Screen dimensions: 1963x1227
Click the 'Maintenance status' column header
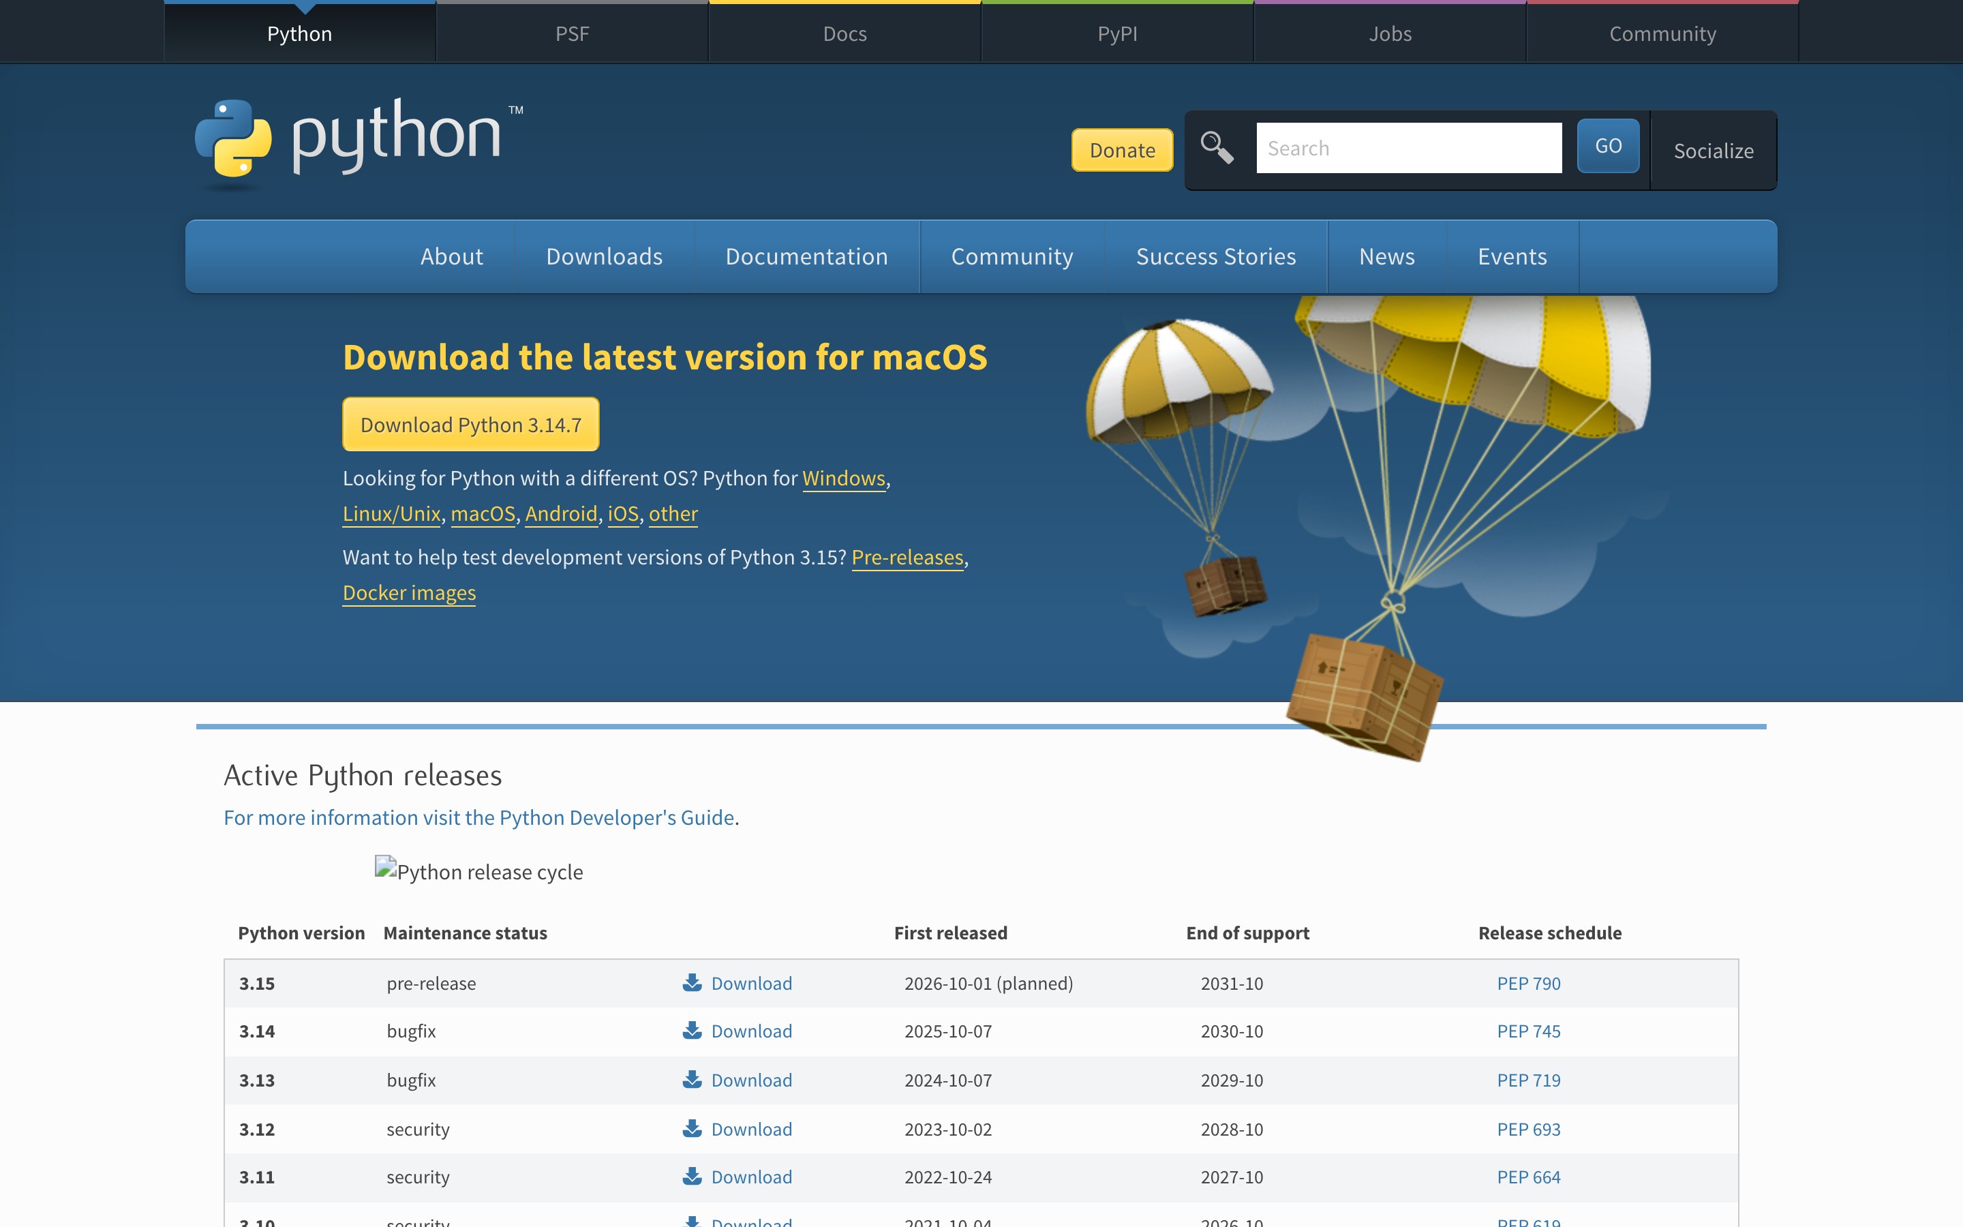coord(465,933)
